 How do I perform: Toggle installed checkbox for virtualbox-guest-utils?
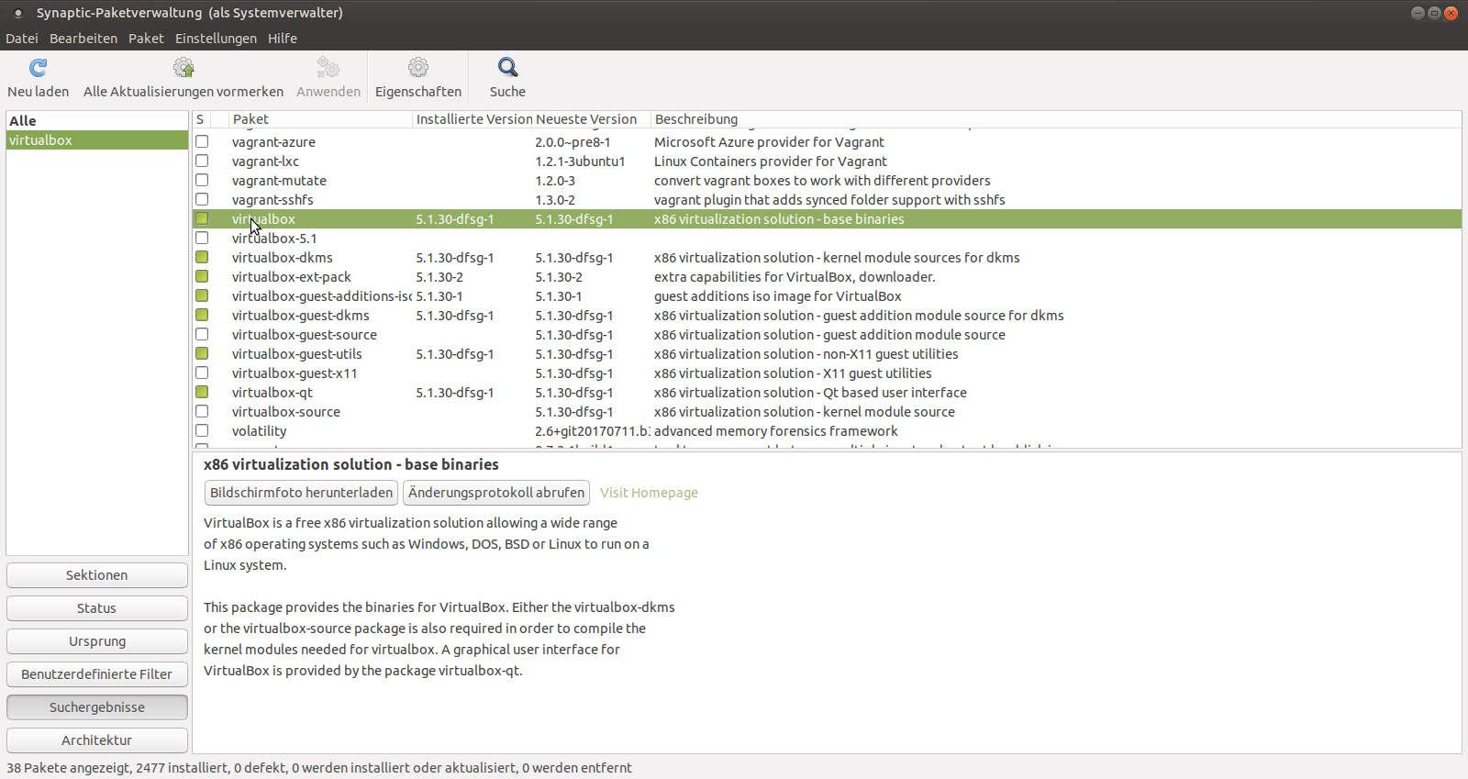202,353
